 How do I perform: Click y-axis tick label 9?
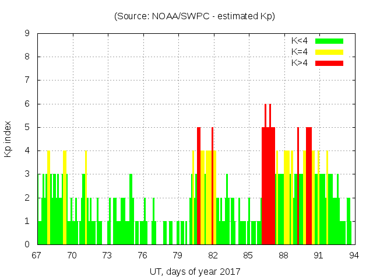(27, 33)
